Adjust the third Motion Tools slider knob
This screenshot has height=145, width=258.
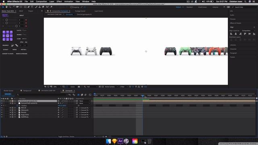16,26
